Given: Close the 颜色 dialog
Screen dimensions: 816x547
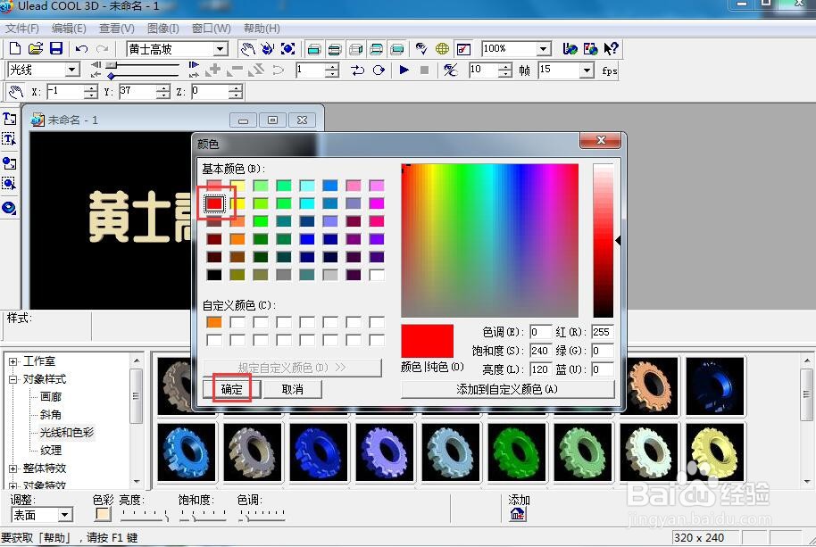Looking at the screenshot, I should coord(600,140).
